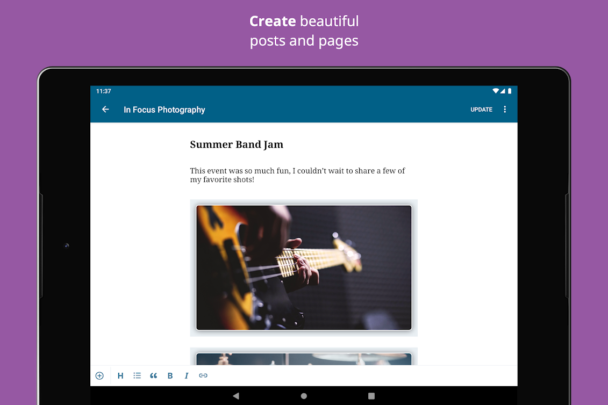Toggle italic formatting
The width and height of the screenshot is (608, 405).
(187, 376)
